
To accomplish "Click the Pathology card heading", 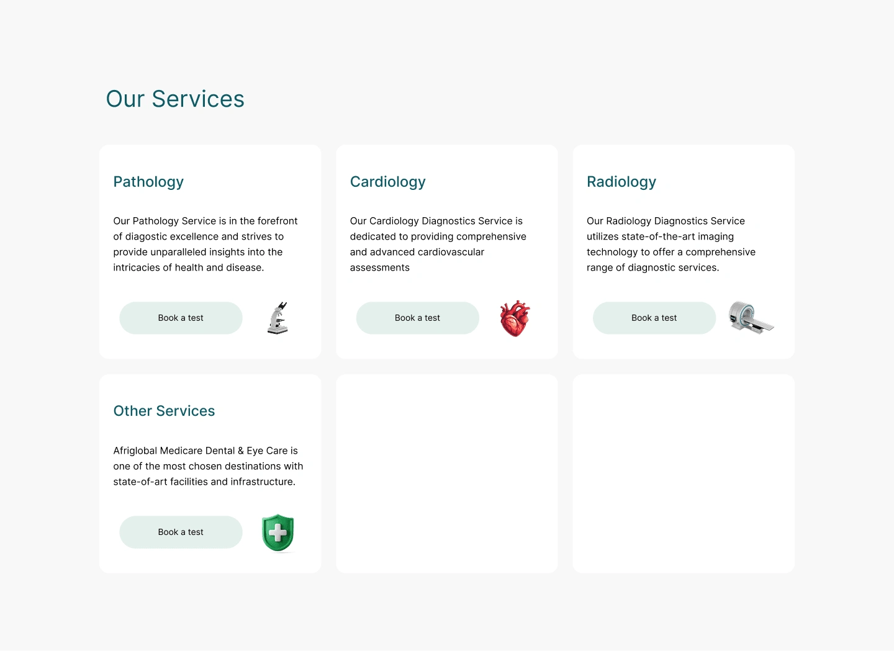I will coord(148,182).
